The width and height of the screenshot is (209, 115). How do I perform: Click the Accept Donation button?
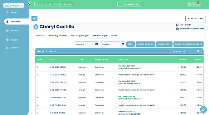pyautogui.click(x=145, y=44)
